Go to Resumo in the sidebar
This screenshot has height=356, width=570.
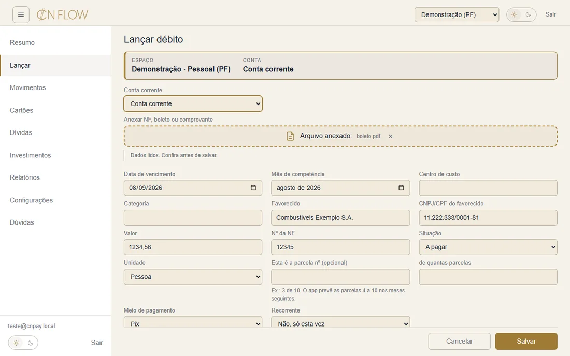coord(55,43)
